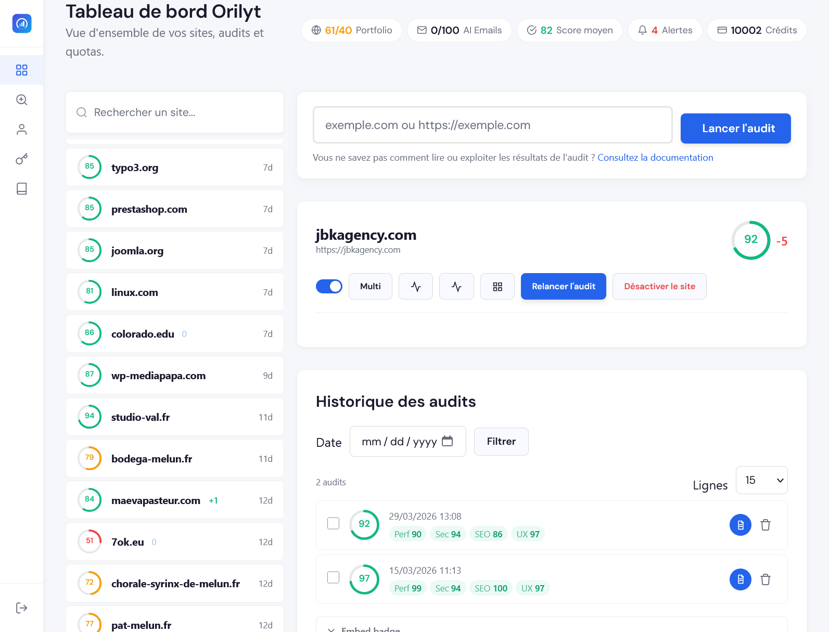This screenshot has height=632, width=829.
Task: Click the API key icon in sidebar
Action: (x=21, y=159)
